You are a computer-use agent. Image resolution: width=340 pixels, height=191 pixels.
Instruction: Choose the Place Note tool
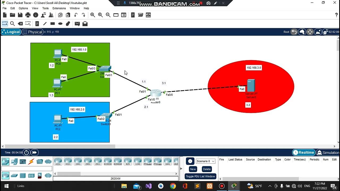click(37, 24)
